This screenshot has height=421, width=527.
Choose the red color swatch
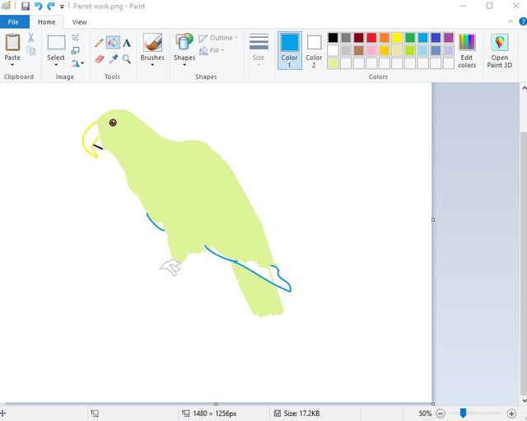point(371,38)
